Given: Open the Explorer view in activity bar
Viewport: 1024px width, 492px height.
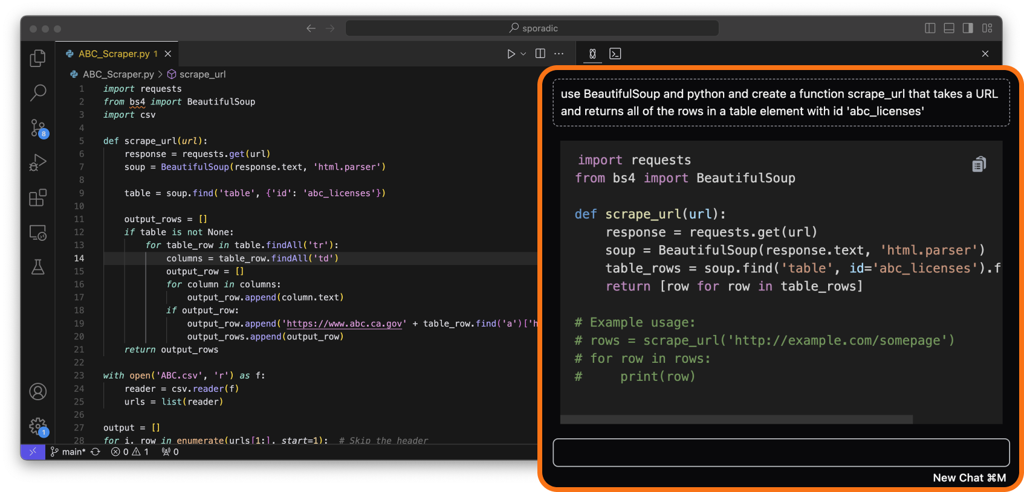Looking at the screenshot, I should pos(37,58).
